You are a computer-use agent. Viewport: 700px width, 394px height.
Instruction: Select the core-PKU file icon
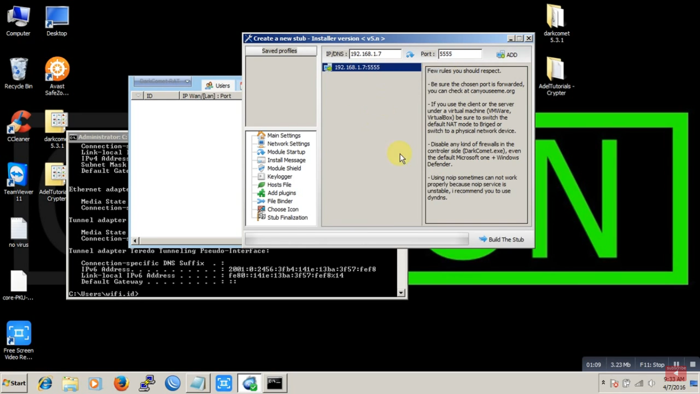click(x=18, y=285)
